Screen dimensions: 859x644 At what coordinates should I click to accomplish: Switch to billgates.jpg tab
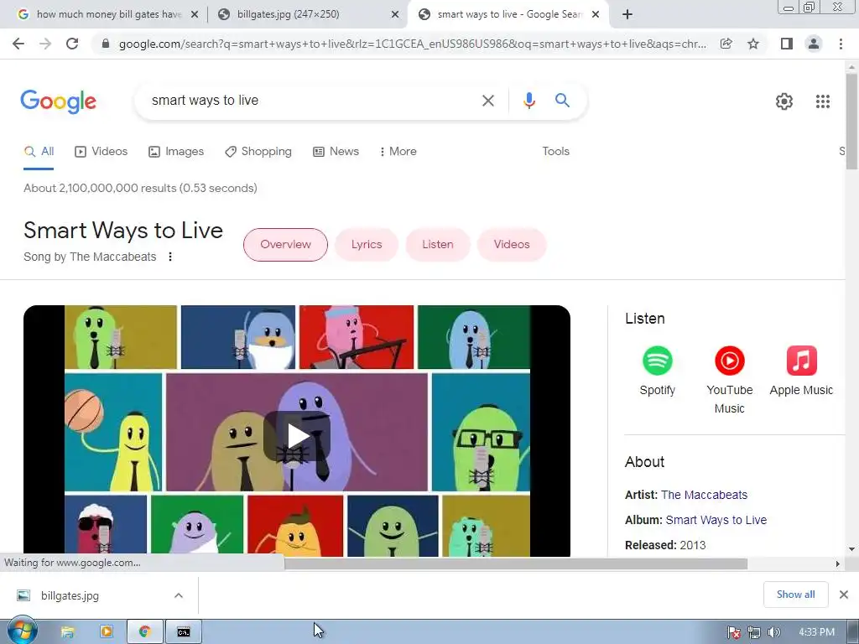[x=307, y=14]
